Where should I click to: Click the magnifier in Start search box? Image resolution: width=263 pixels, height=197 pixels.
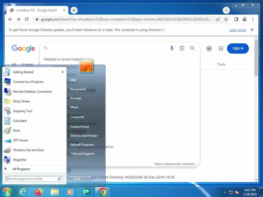click(59, 179)
